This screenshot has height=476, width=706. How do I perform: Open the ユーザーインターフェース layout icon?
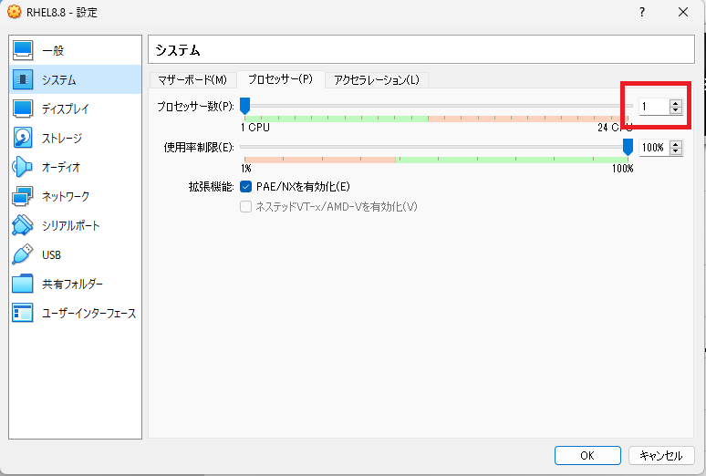coord(23,313)
